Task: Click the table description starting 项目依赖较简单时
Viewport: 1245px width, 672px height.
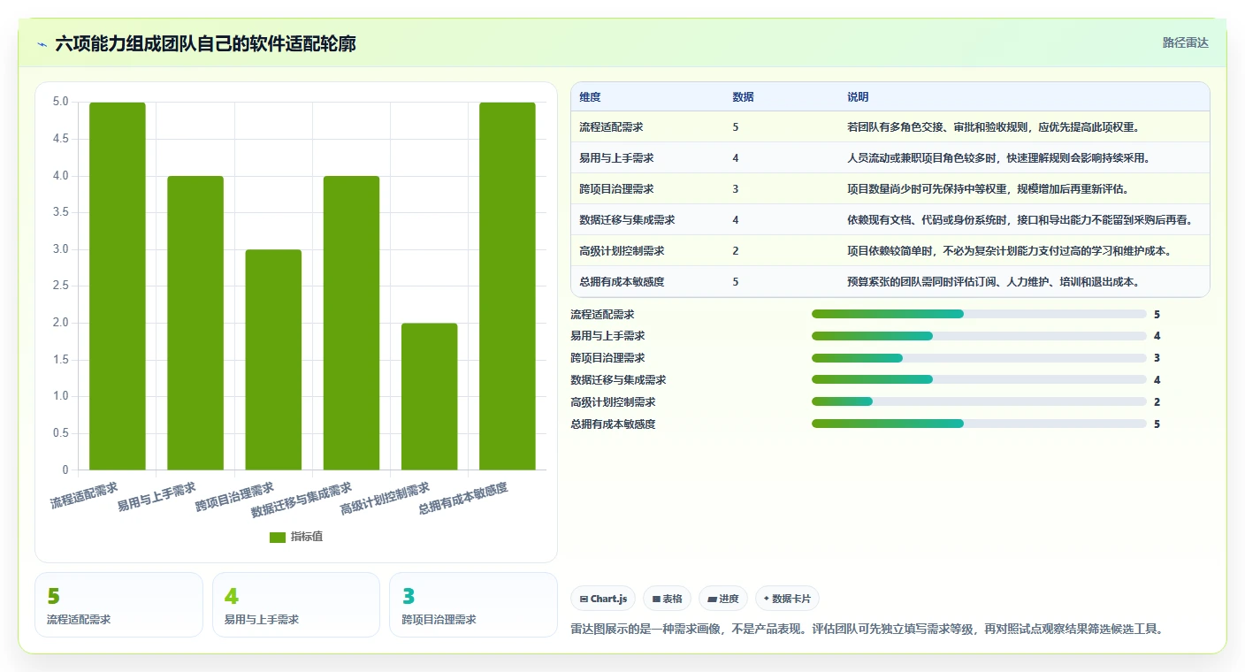Action: 1009,251
